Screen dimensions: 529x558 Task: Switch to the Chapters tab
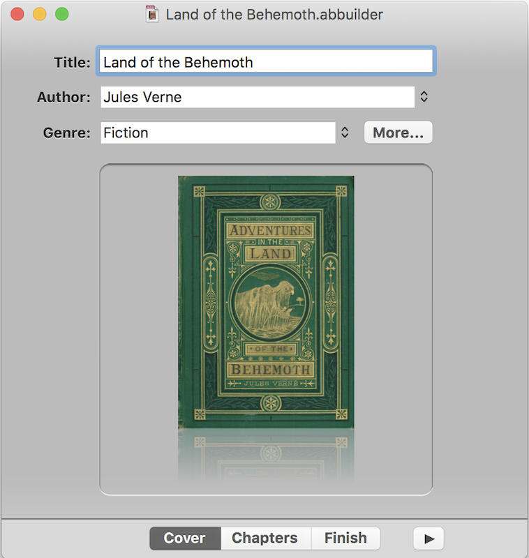click(264, 538)
